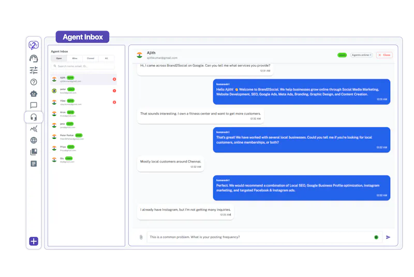
Task: Click the 'Hello Ajith! Welcome to Brand2Social' reply
Action: point(302,92)
